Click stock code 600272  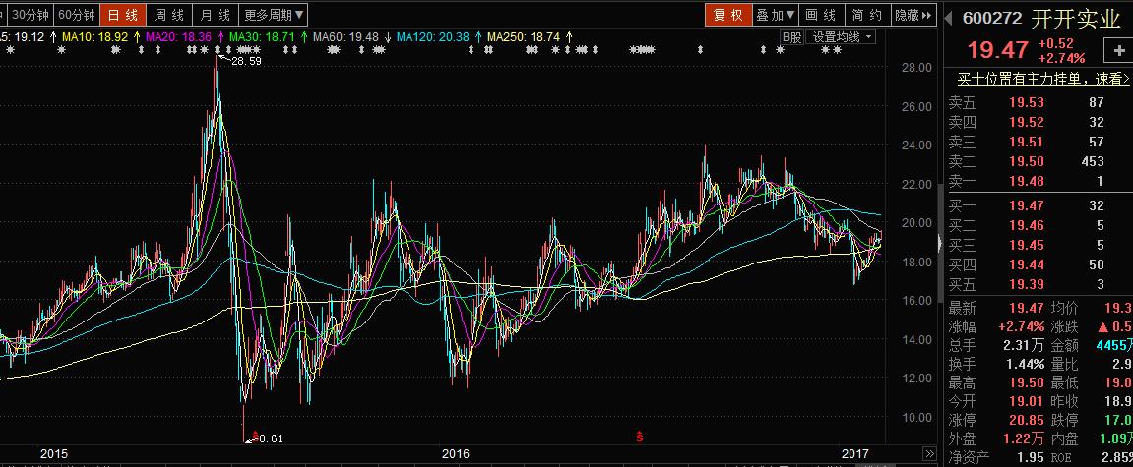point(992,19)
